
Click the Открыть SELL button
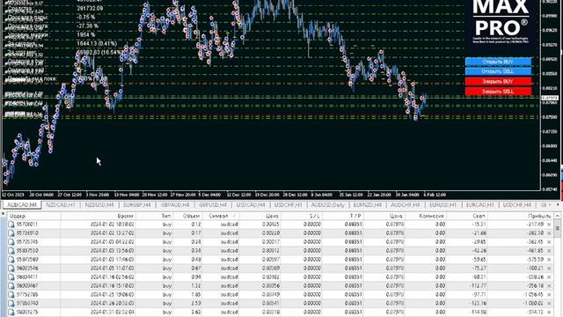tap(498, 71)
